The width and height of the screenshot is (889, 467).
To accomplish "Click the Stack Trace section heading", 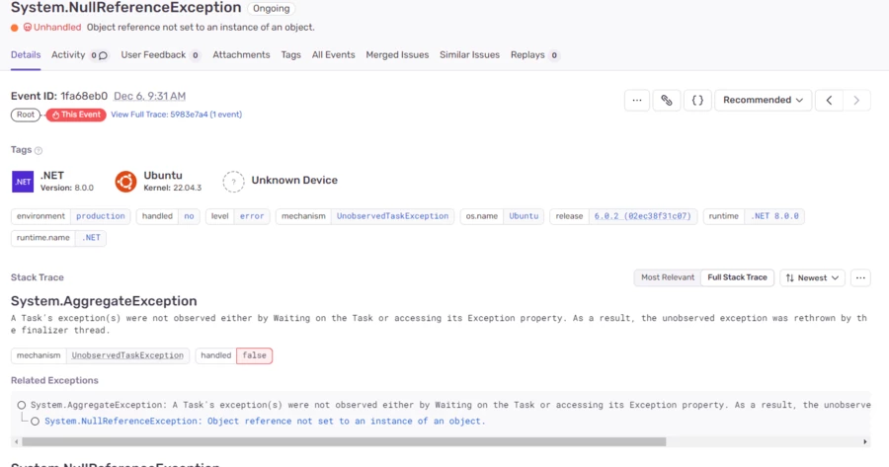I will pyautogui.click(x=38, y=277).
